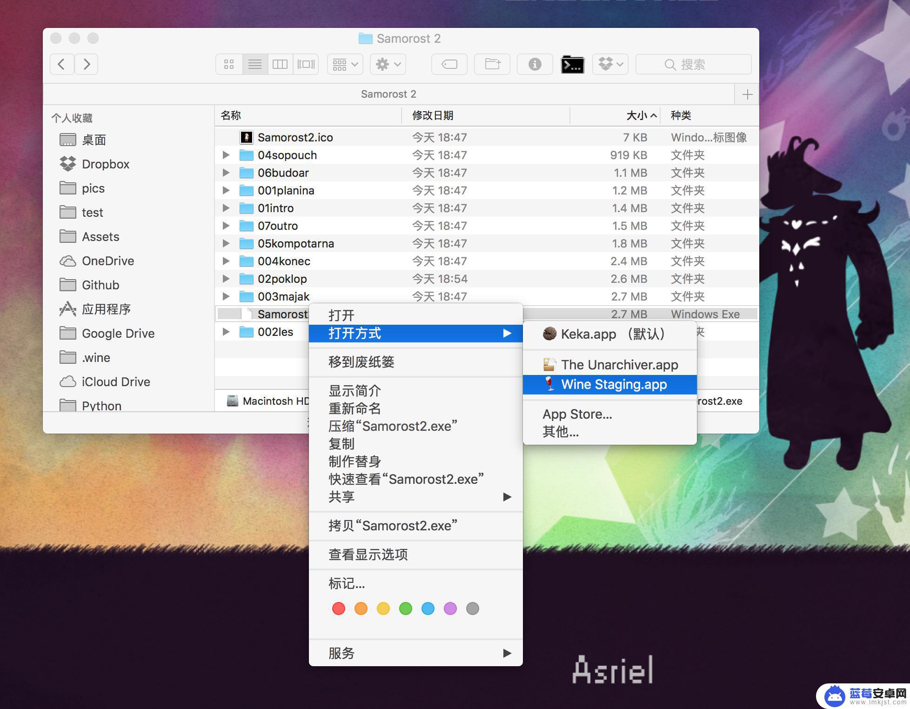
Task: Switch to Cover Flow view
Action: click(x=306, y=64)
